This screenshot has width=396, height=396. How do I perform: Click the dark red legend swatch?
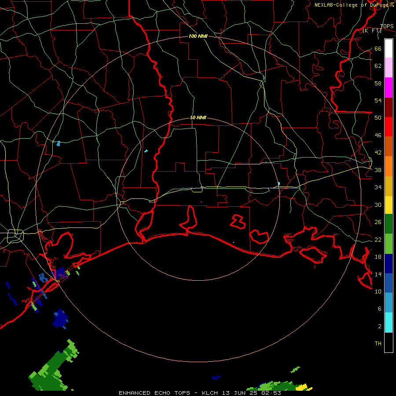389,107
